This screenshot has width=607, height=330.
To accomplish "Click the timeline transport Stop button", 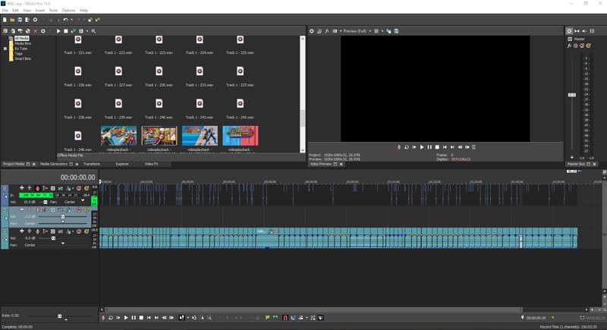I will [141, 318].
